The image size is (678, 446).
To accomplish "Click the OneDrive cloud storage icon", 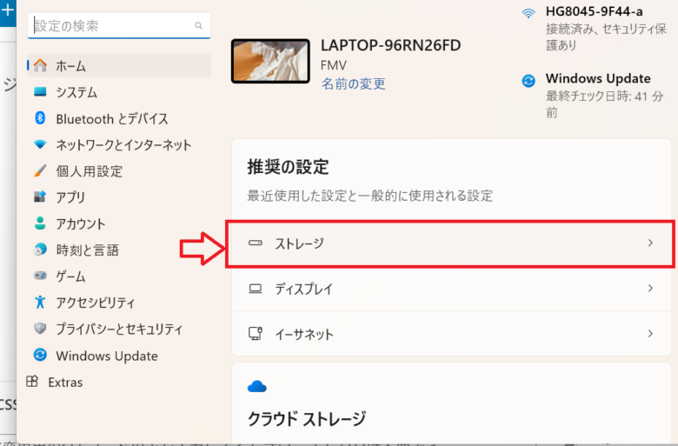I will 256,386.
